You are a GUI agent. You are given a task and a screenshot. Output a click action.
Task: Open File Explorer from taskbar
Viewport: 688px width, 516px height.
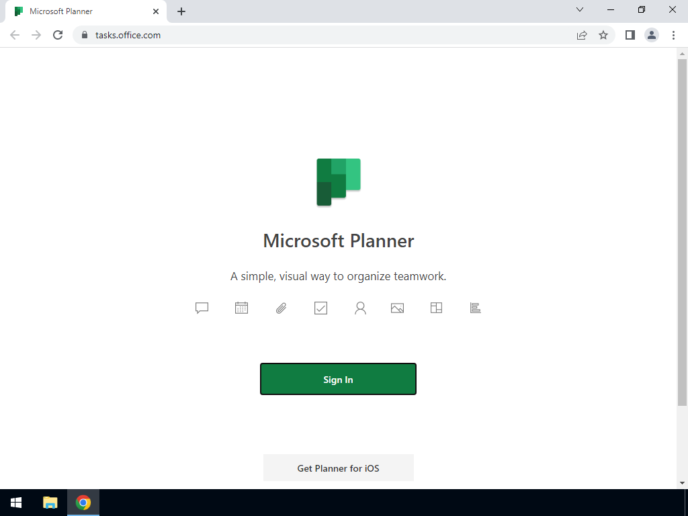(50, 503)
